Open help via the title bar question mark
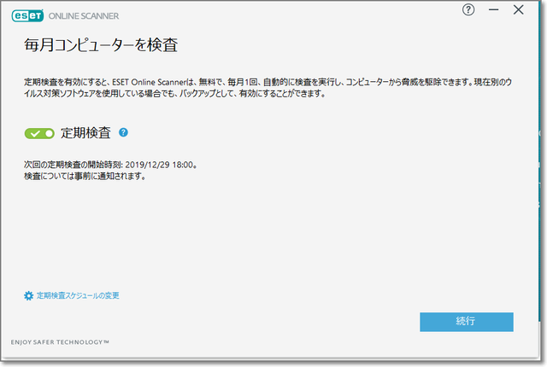The image size is (547, 367). click(468, 10)
